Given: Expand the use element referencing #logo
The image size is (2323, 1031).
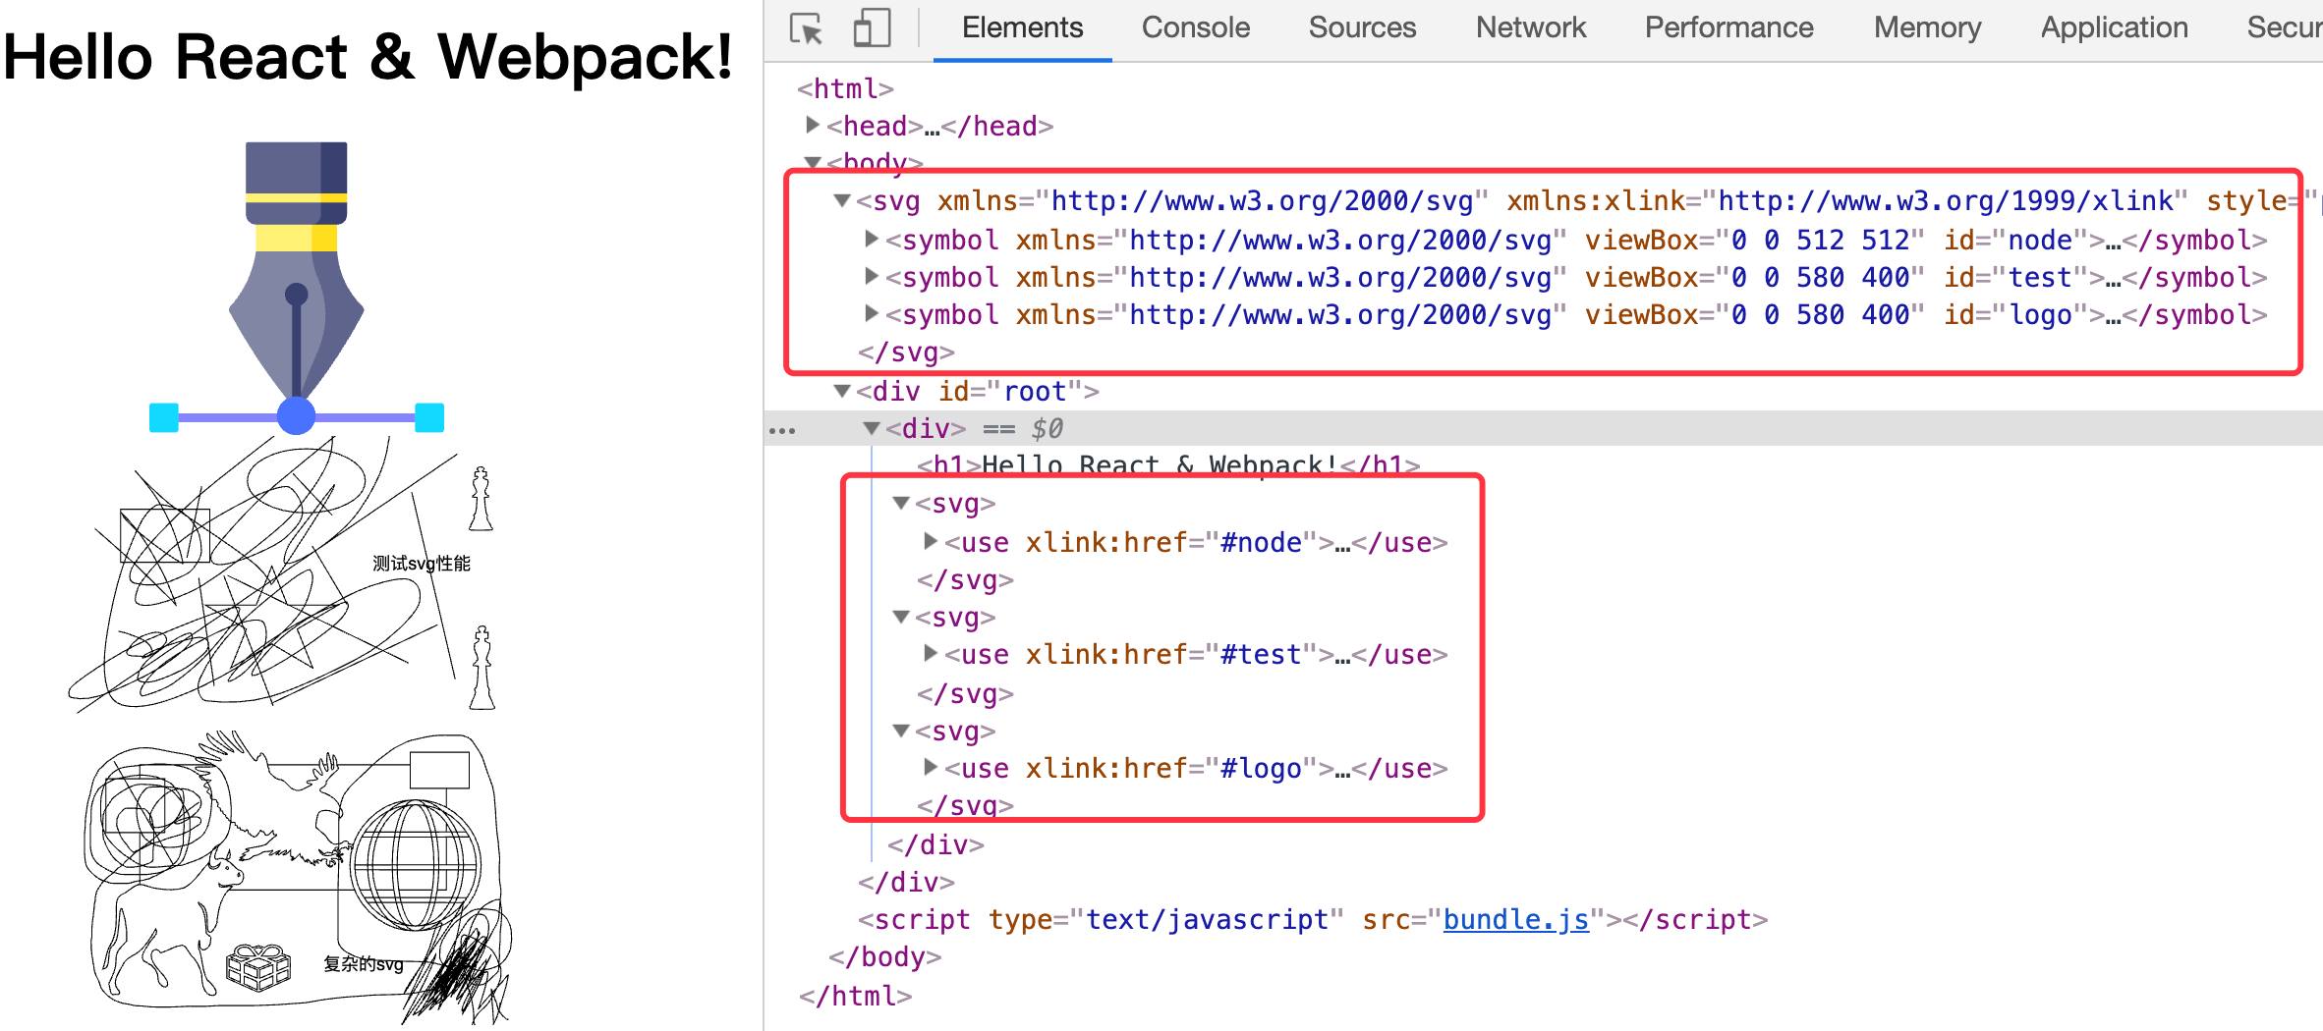Looking at the screenshot, I should click(x=930, y=768).
